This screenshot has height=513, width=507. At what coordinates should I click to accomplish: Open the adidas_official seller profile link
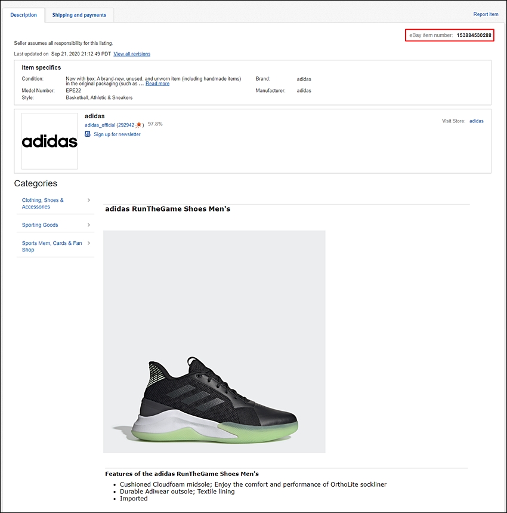pyautogui.click(x=100, y=125)
